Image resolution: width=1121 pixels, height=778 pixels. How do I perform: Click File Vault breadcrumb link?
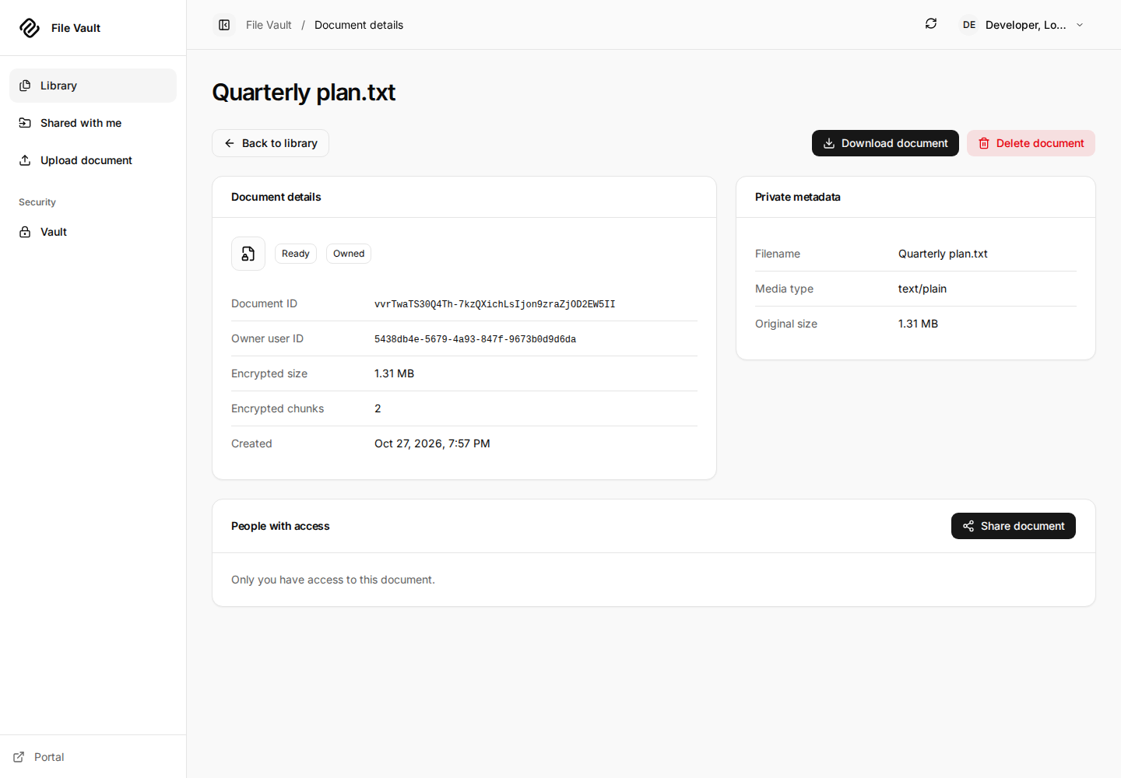[x=269, y=25]
